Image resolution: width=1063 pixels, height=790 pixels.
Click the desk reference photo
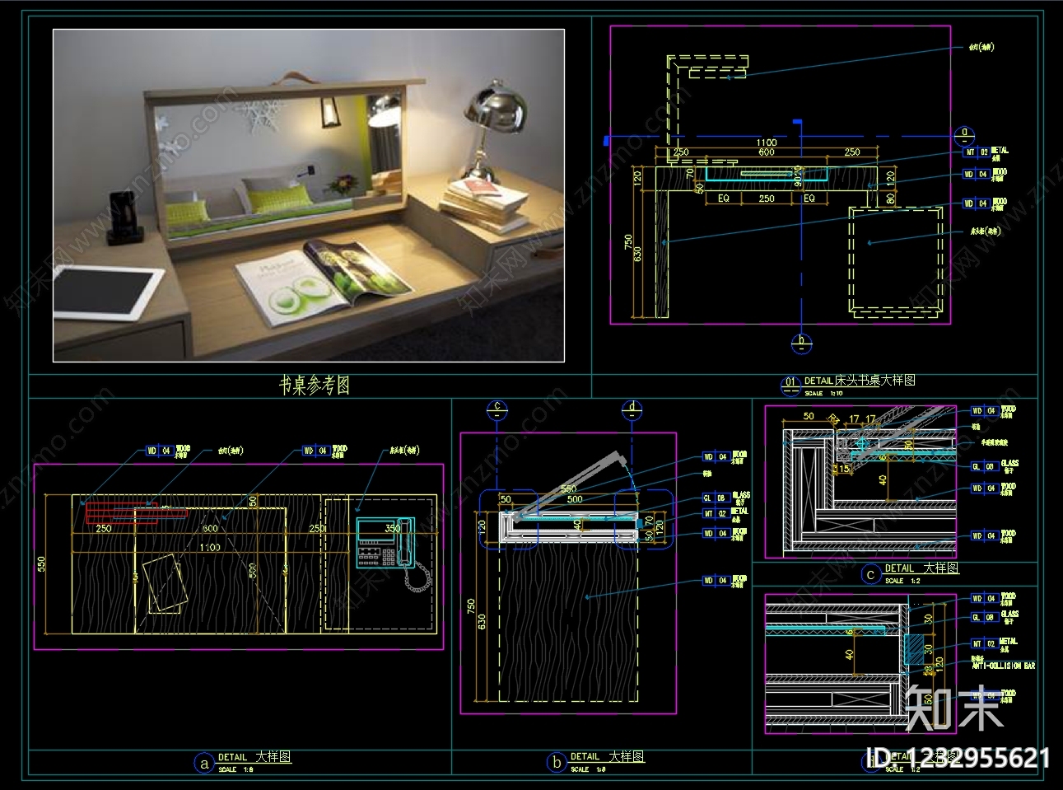click(309, 195)
